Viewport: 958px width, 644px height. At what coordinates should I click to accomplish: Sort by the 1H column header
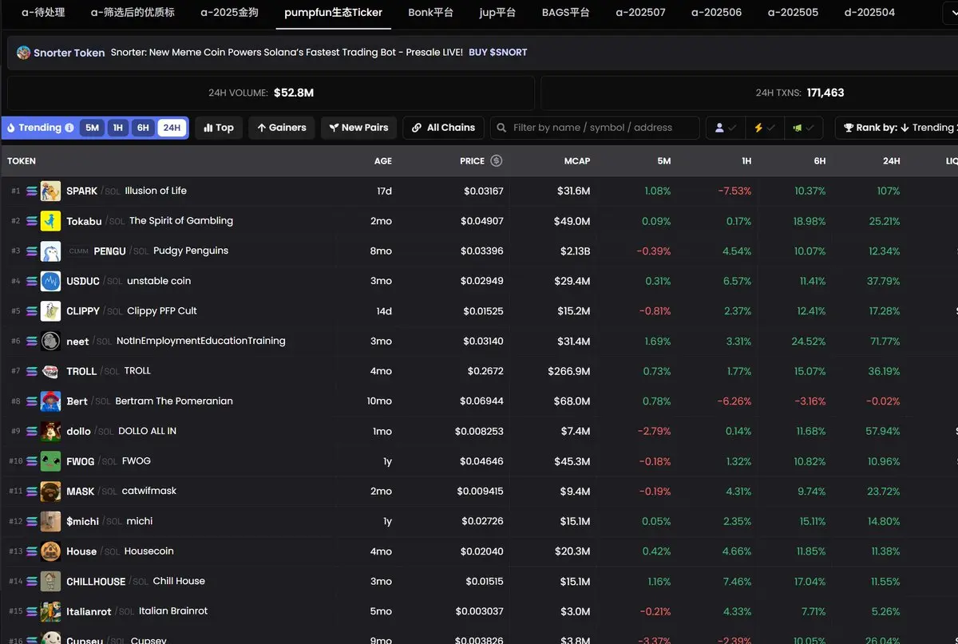point(746,161)
